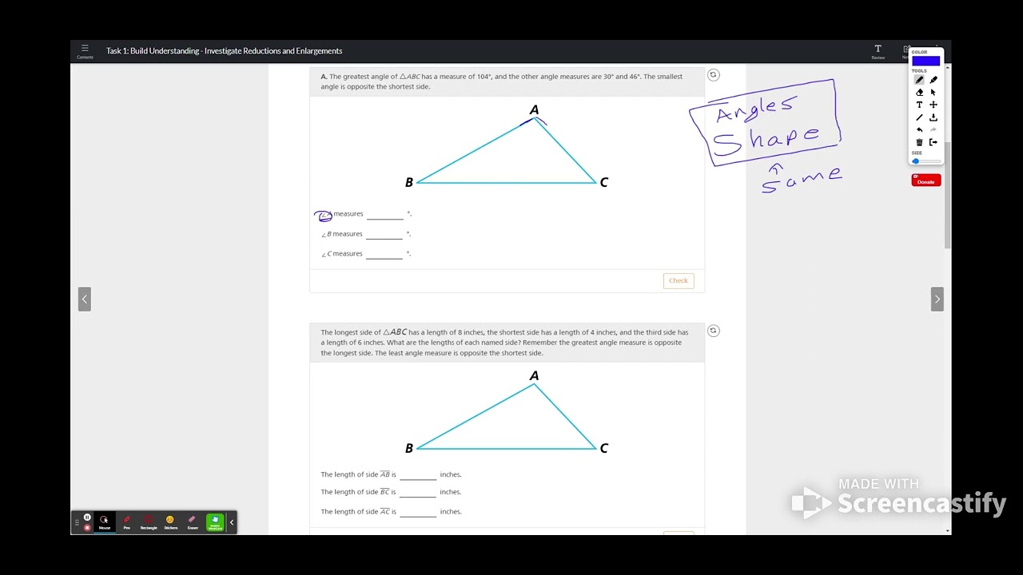Redo the annotation stroke
The image size is (1023, 575).
[x=933, y=130]
